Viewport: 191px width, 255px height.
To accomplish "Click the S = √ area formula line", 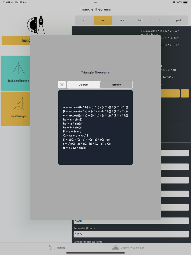I will coord(87,140).
